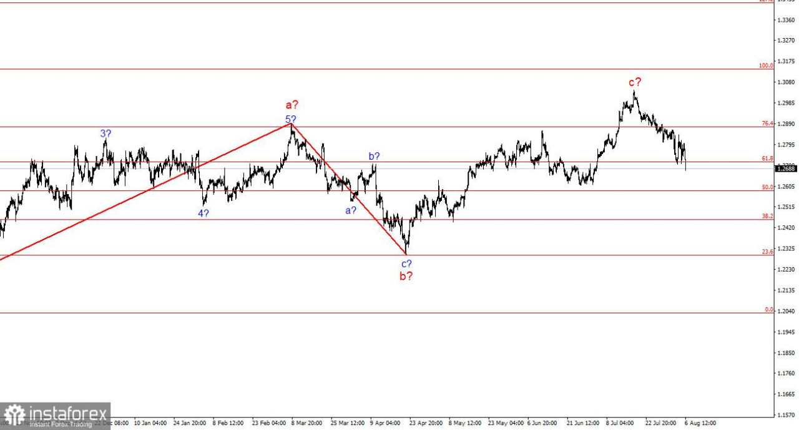Click the red 'b?' label at the low
The height and width of the screenshot is (430, 799).
click(x=406, y=276)
